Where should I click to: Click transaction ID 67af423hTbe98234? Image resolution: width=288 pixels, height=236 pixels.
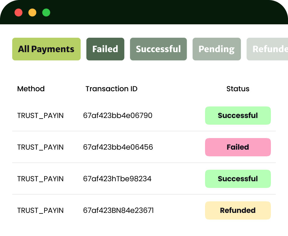(x=117, y=179)
